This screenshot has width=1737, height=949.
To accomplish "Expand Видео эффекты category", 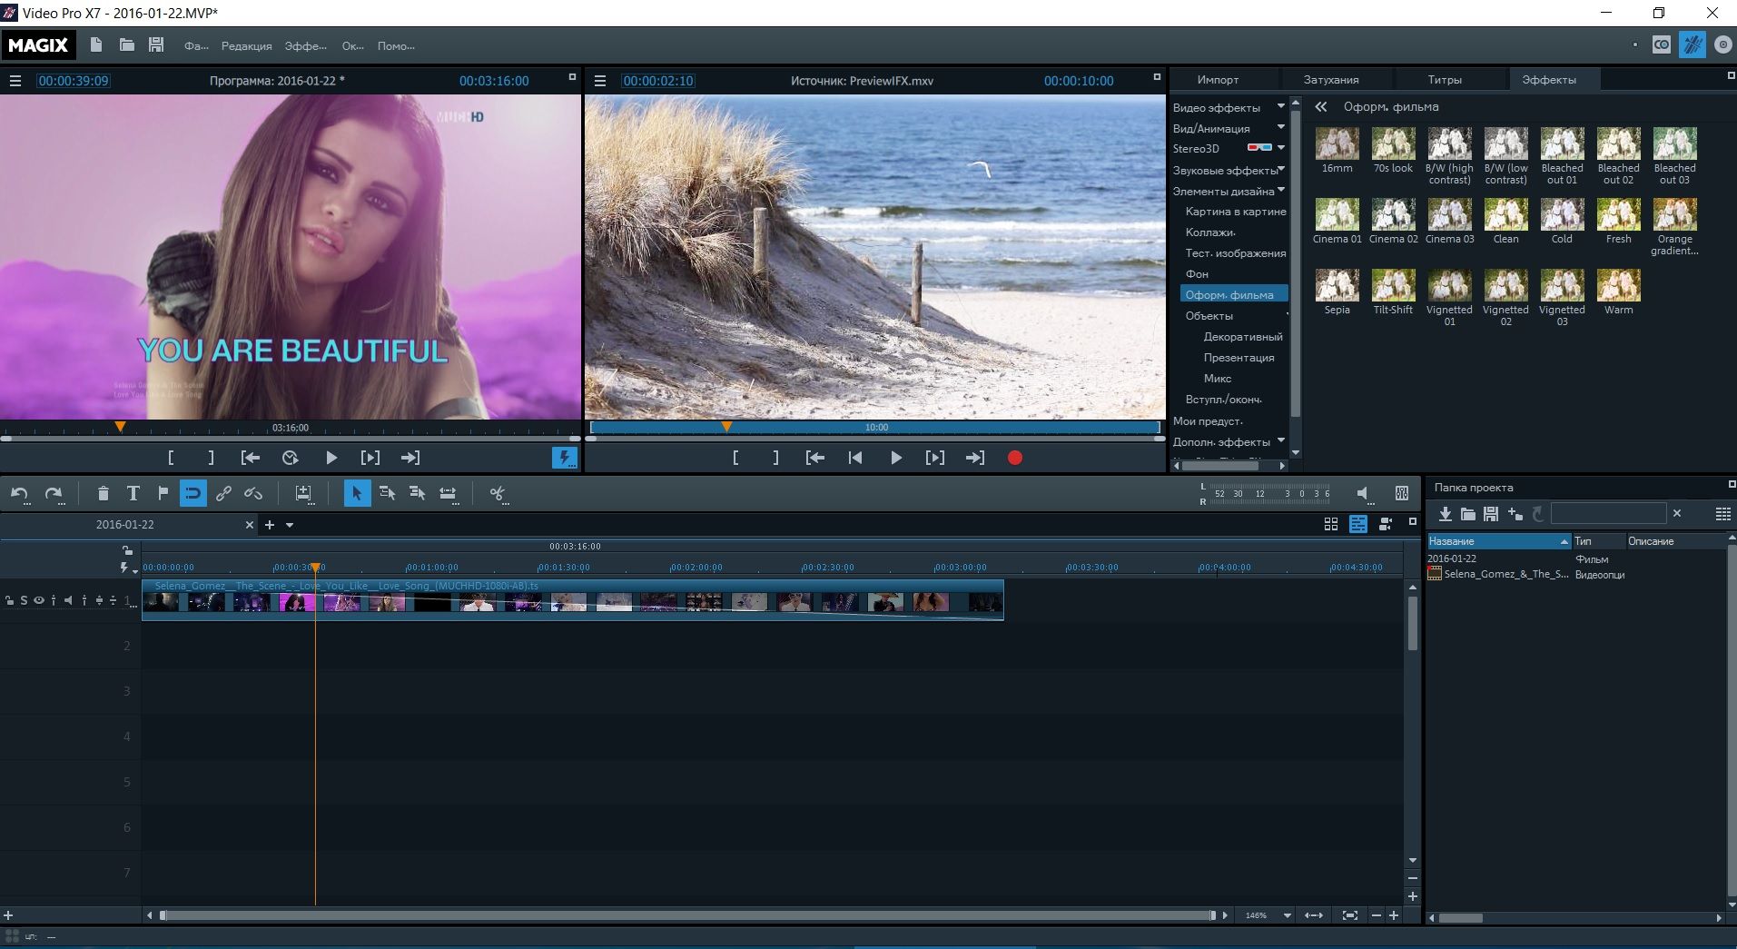I will (1281, 106).
